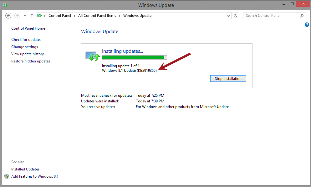
Task: Click the Windows Update address bar icon
Action: [39, 16]
